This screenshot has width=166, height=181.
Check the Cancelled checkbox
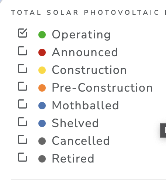(23, 139)
